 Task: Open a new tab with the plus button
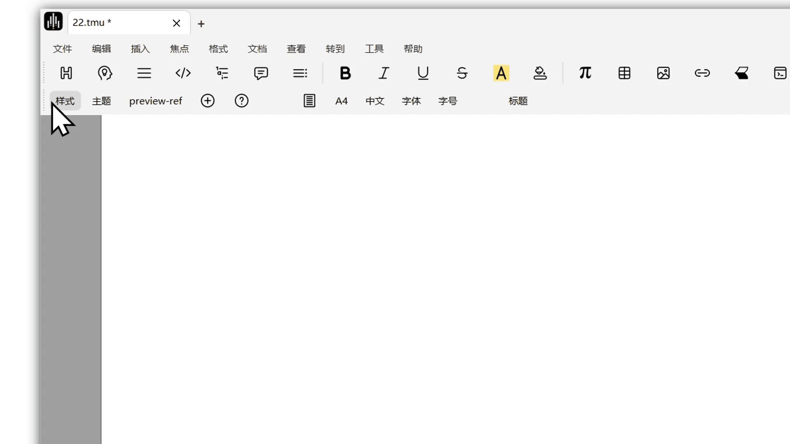201,24
